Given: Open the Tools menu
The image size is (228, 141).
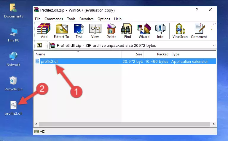Looking at the screenshot, I should pos(71,19).
